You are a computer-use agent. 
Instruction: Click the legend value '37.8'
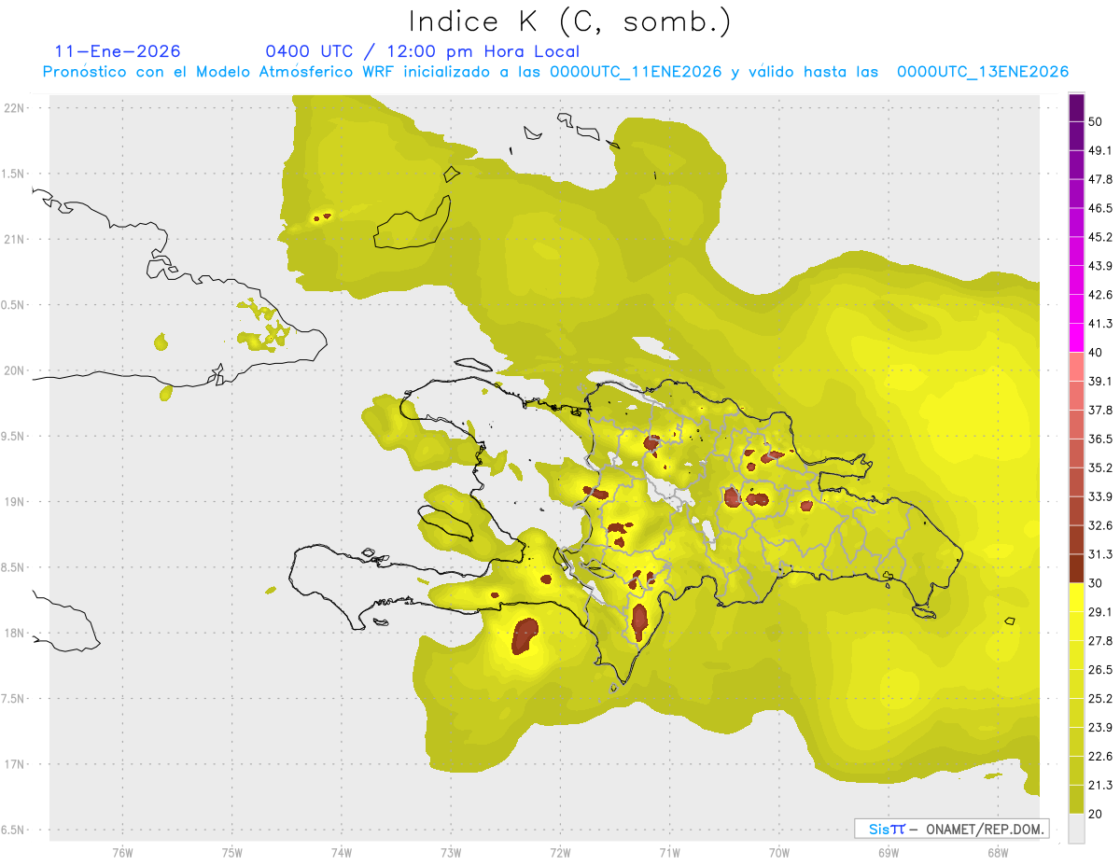1101,411
